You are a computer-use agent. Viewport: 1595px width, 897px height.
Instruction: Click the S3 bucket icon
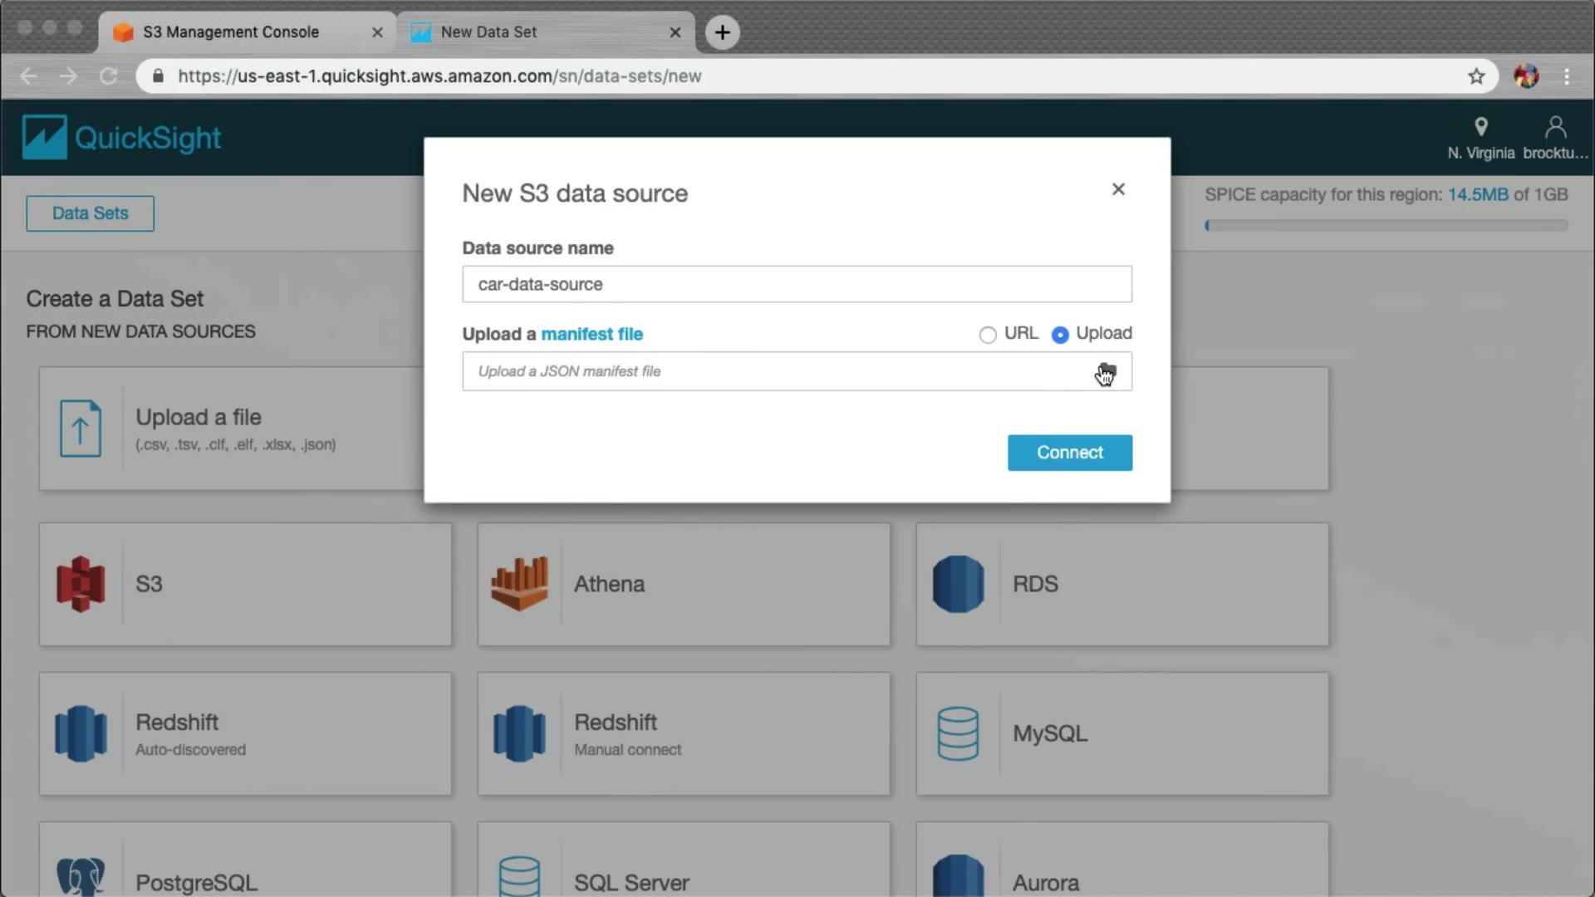[81, 584]
